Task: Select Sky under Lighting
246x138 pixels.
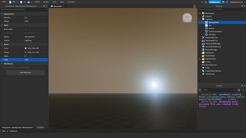Action: (210, 25)
